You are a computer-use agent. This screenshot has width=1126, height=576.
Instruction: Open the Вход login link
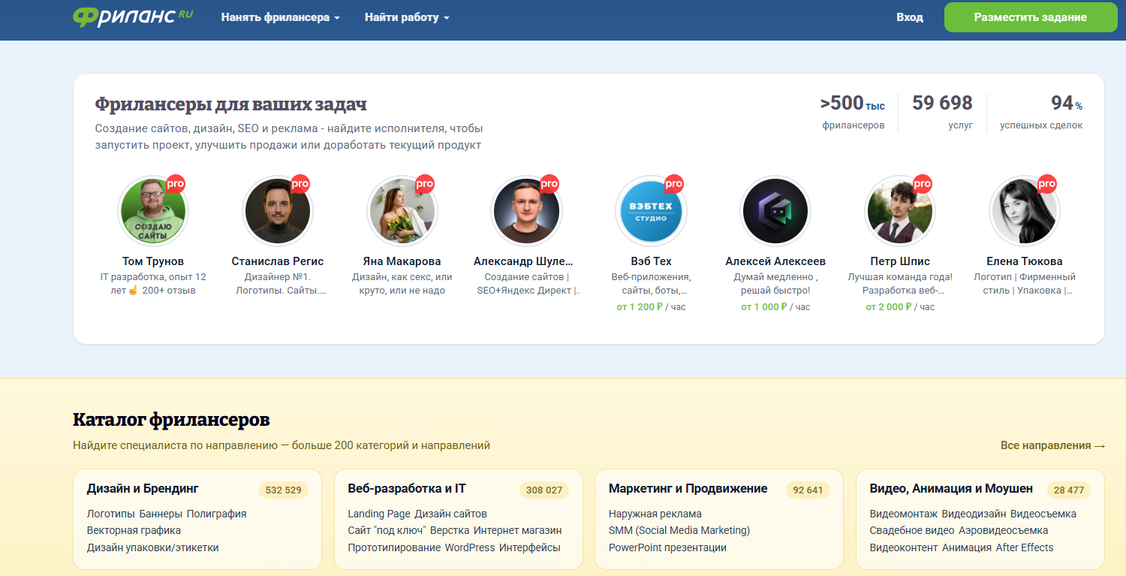(910, 17)
